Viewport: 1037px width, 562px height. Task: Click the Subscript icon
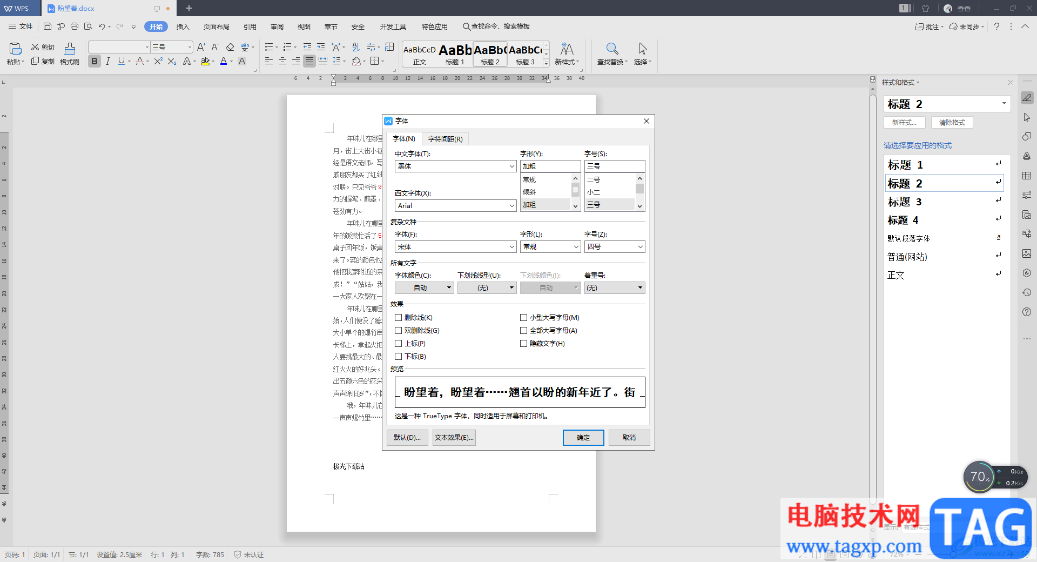click(x=172, y=62)
